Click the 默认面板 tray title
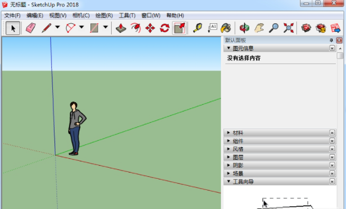 coord(235,40)
